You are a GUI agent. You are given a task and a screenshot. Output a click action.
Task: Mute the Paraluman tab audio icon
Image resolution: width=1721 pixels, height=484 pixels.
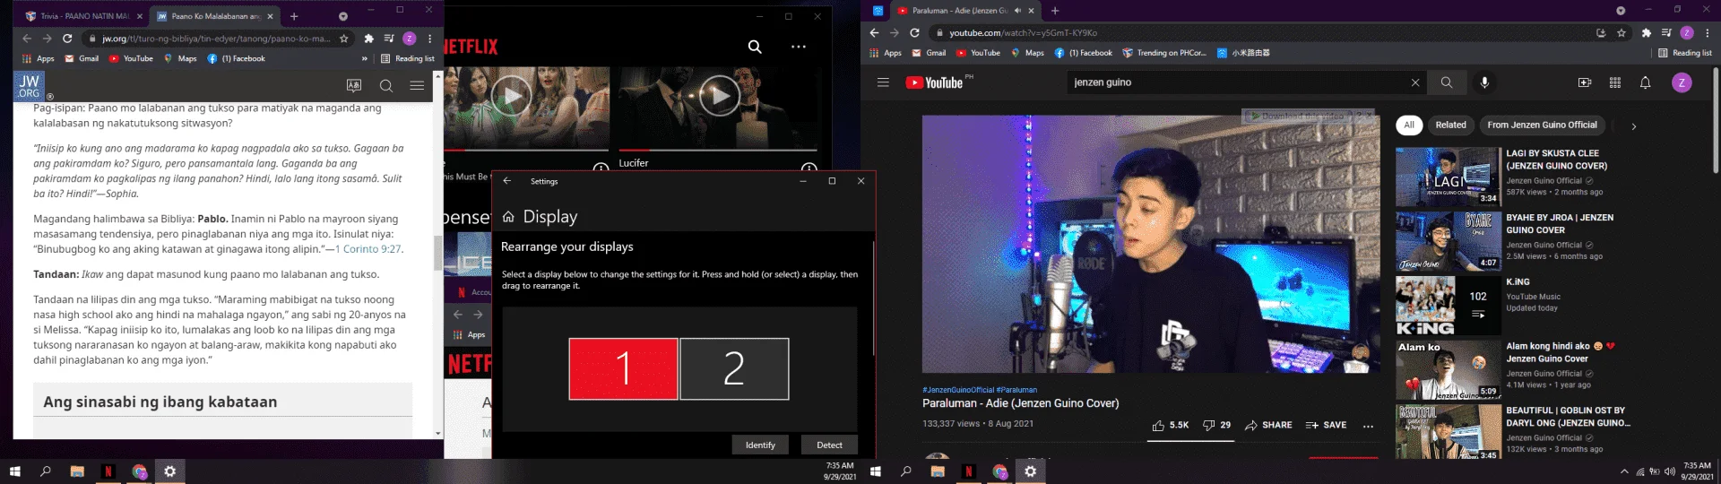tap(1017, 11)
